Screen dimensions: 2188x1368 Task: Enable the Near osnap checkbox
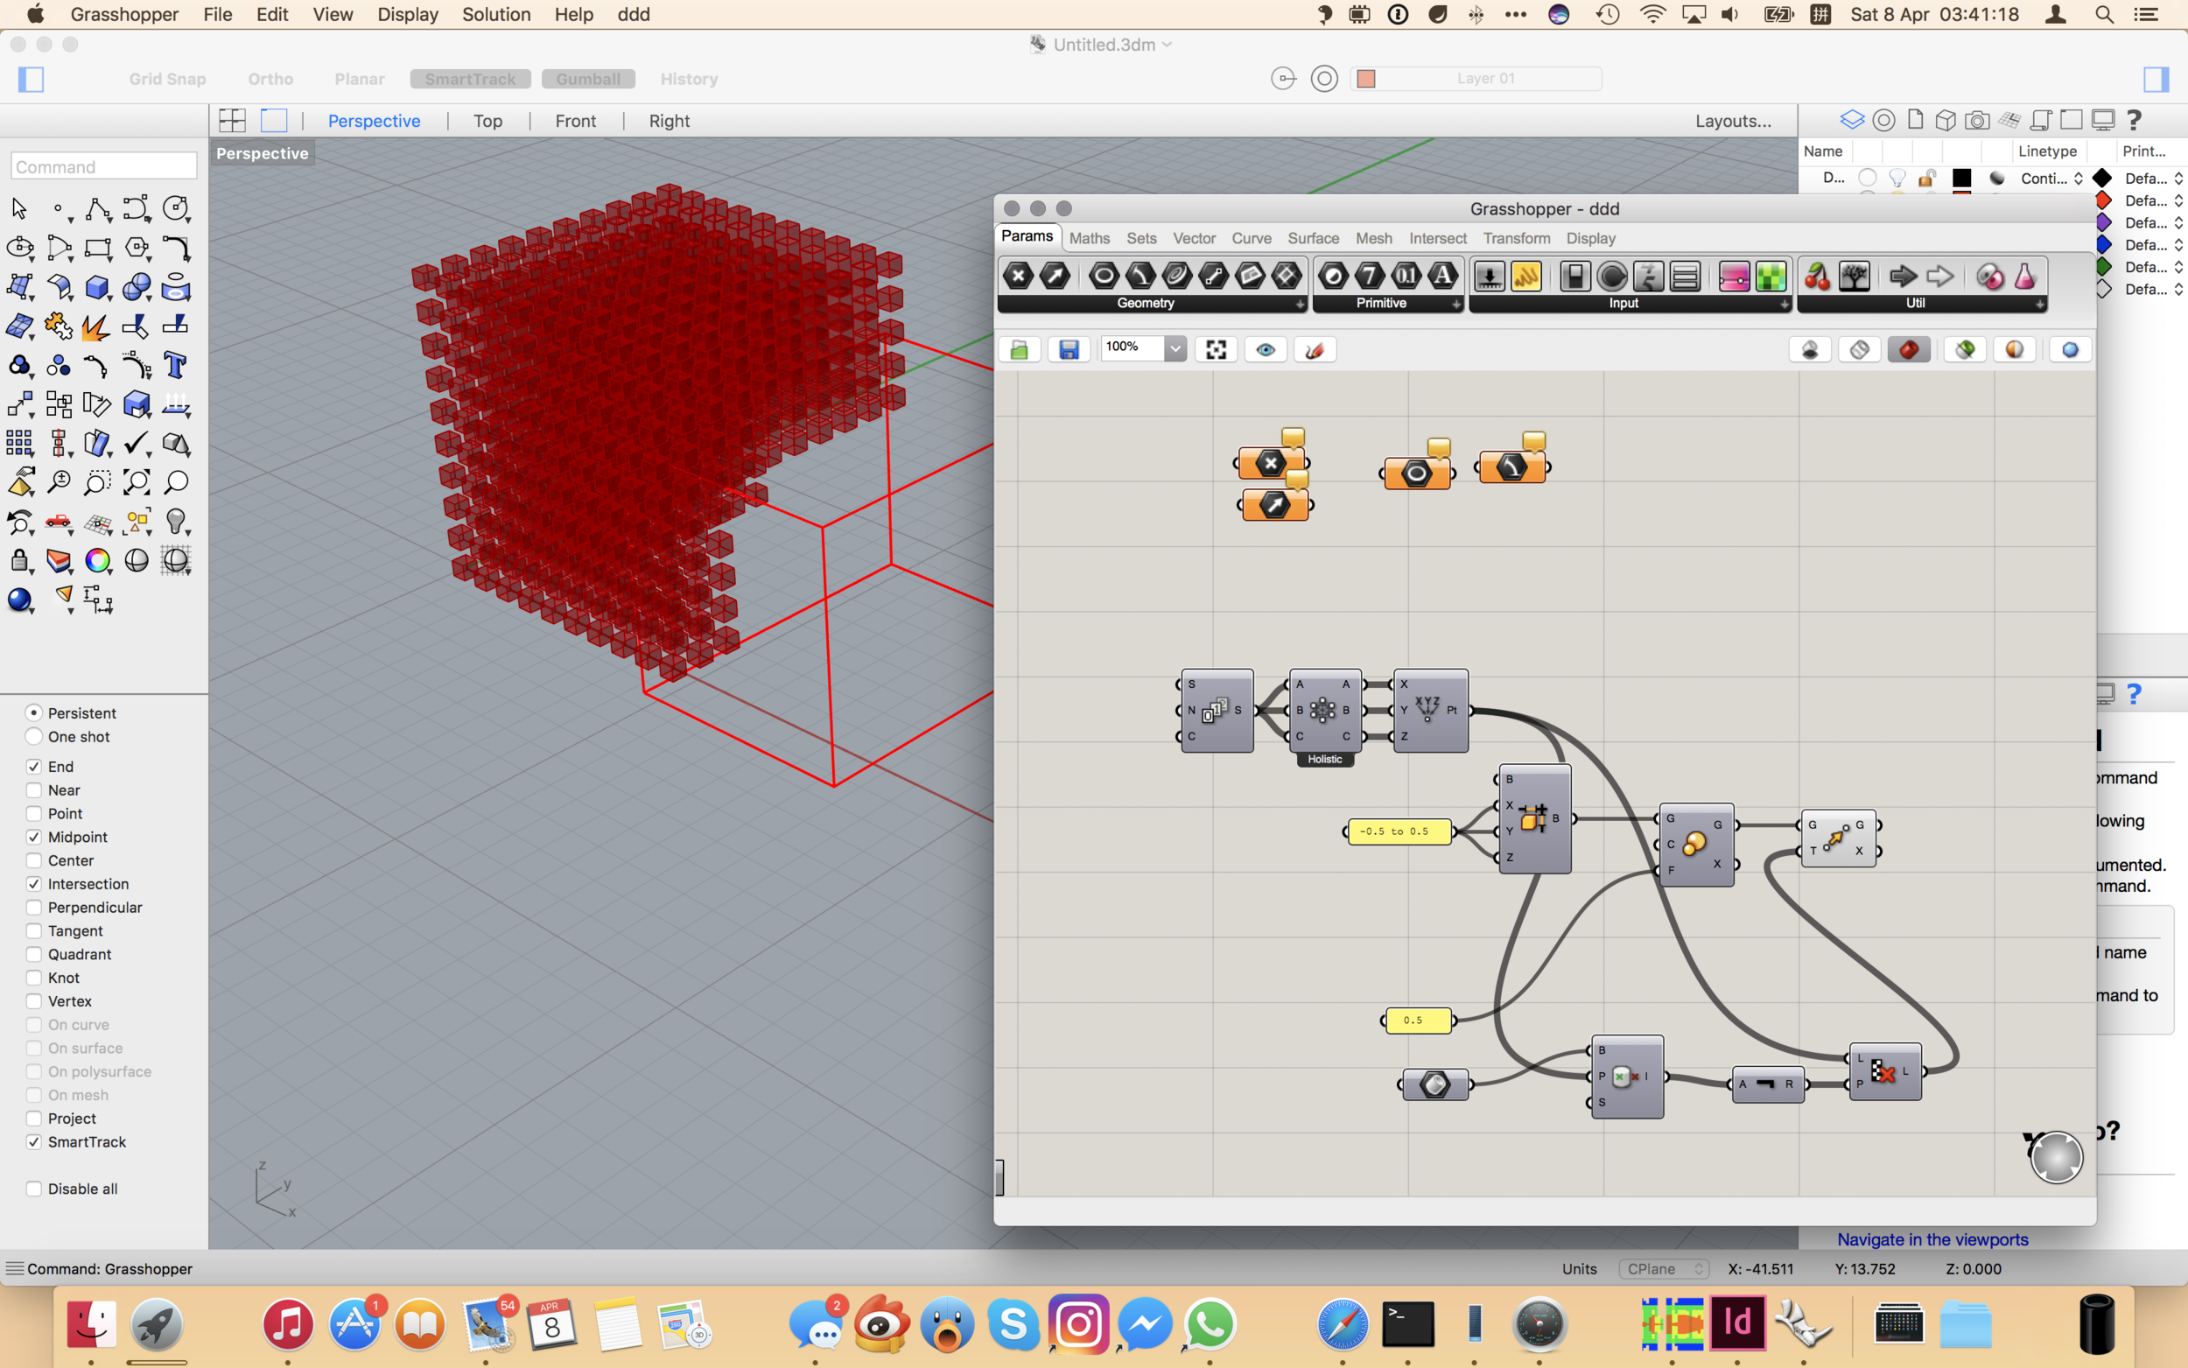(34, 789)
